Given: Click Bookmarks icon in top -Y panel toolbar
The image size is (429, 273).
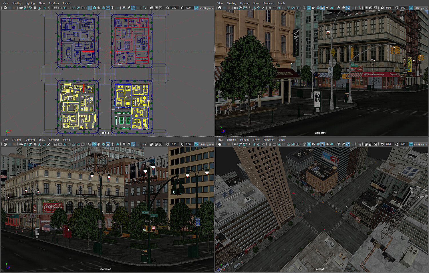Looking at the screenshot, I should pos(35,8).
